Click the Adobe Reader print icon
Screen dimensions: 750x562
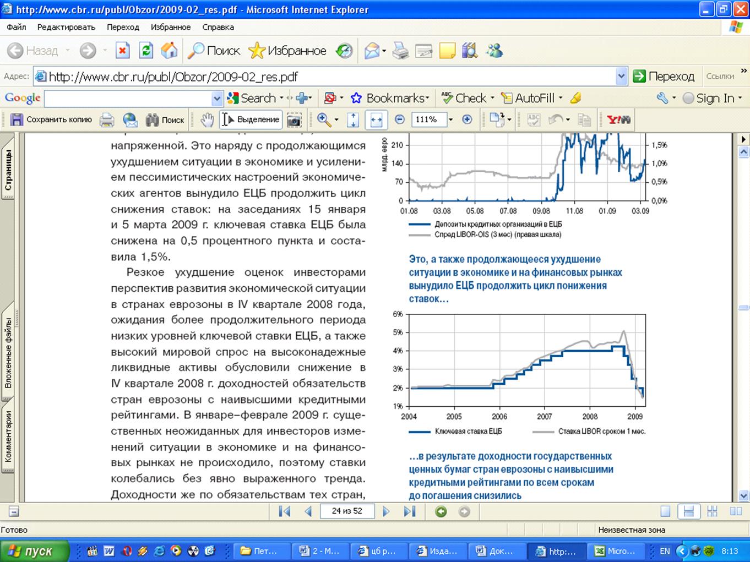pos(107,119)
